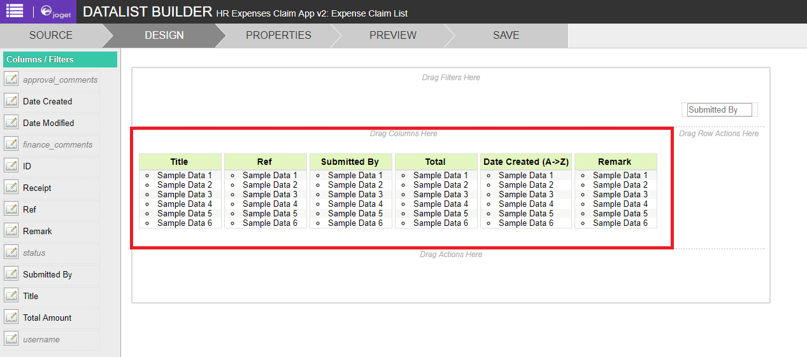Click the Date Modified sidebar item
This screenshot has height=357, width=807.
(x=48, y=123)
